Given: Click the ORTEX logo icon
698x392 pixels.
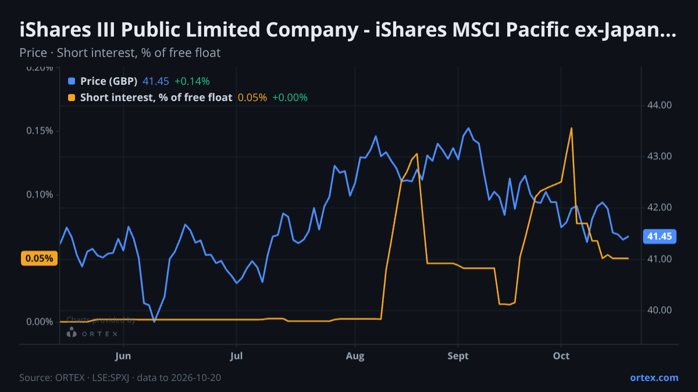Looking at the screenshot, I should click(72, 333).
